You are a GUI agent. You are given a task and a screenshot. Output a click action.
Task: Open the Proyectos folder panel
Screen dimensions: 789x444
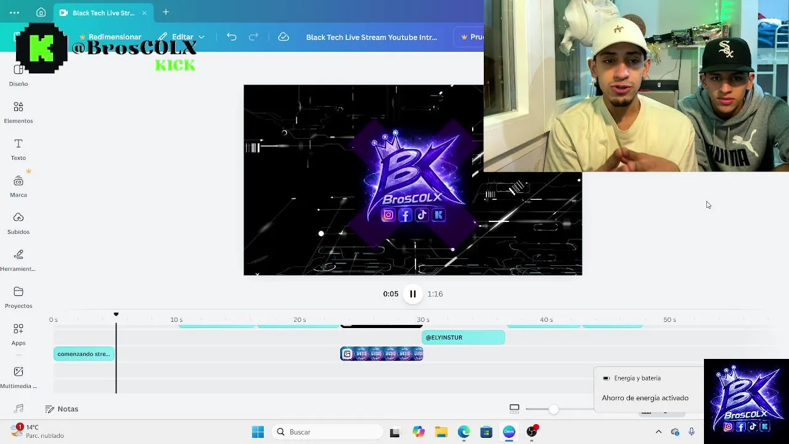click(18, 298)
